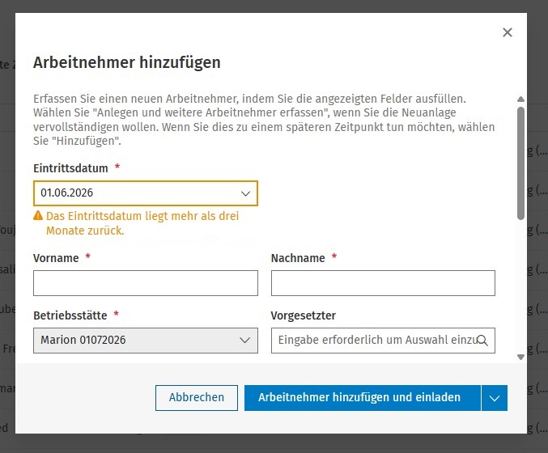Viewport: 548px width, 453px height.
Task: Click the Nachname field label
Action: [x=298, y=258]
